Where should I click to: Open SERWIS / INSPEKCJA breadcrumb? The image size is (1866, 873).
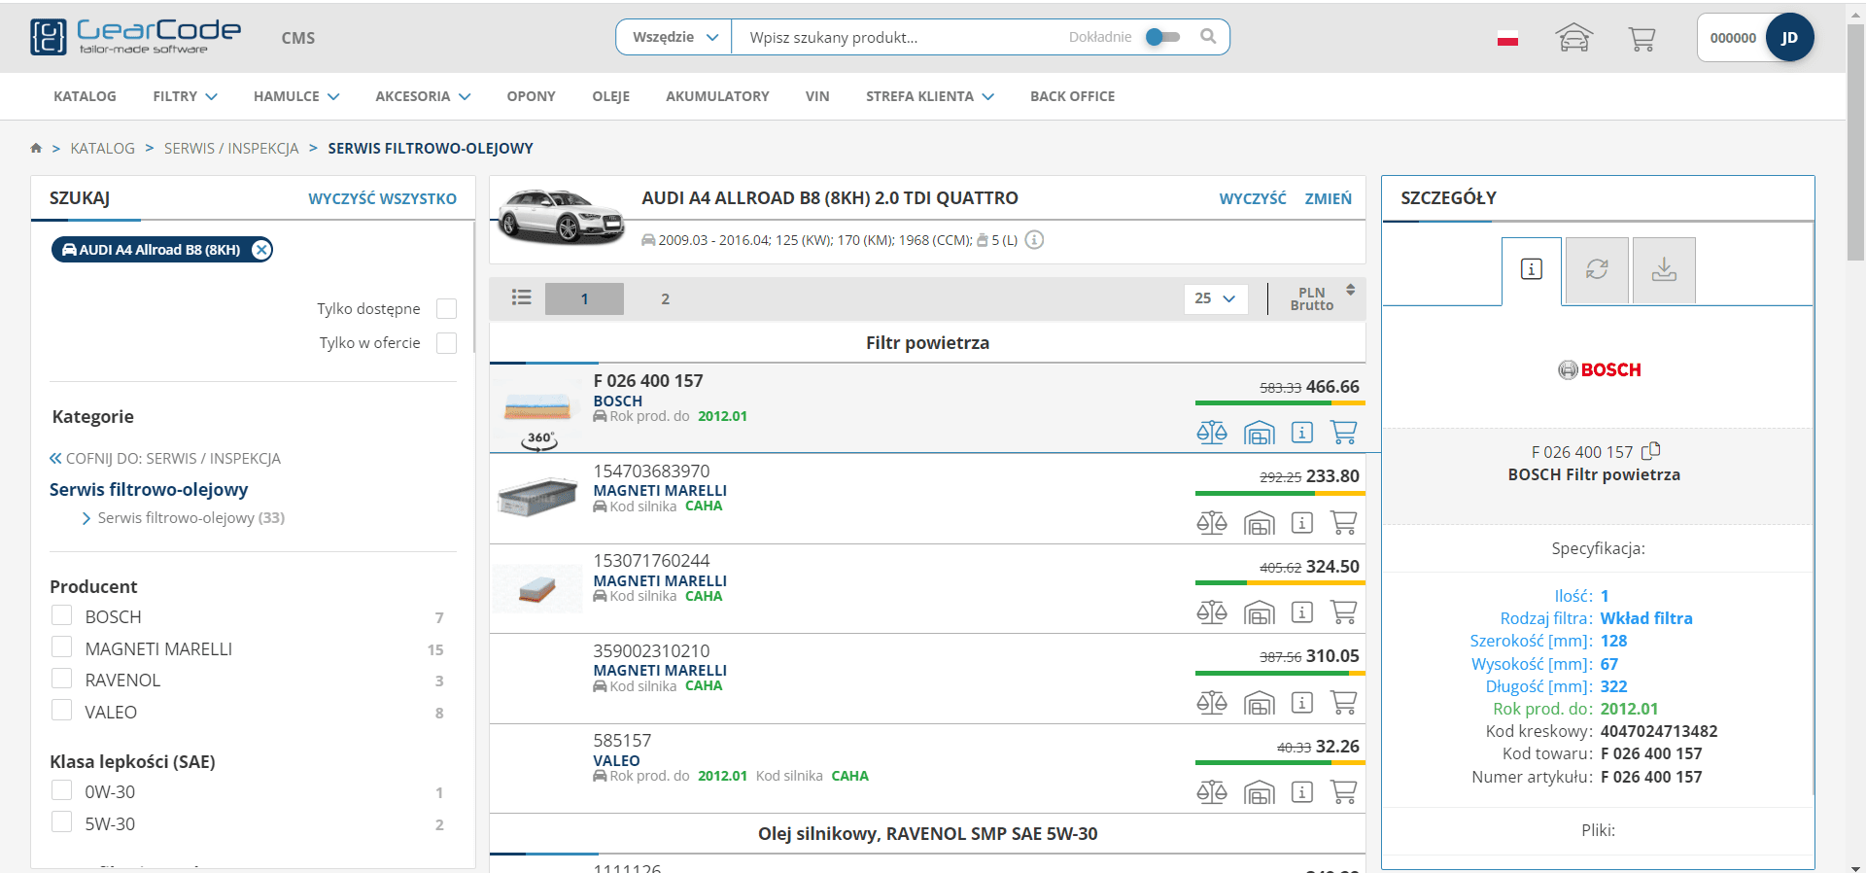(231, 148)
